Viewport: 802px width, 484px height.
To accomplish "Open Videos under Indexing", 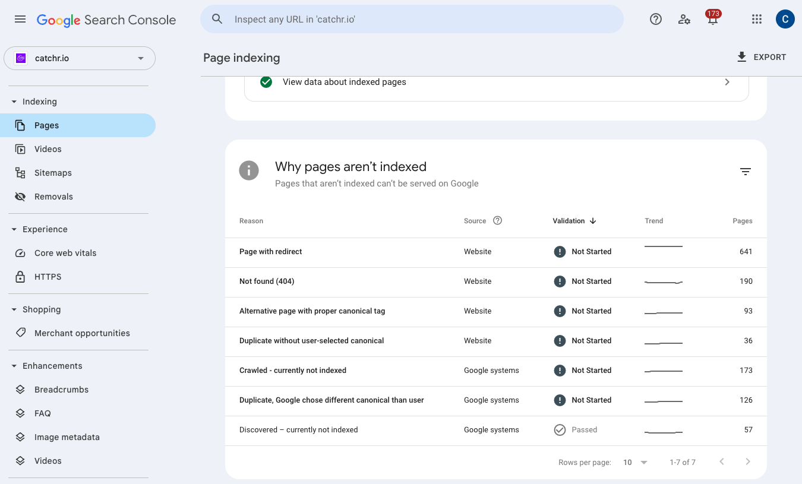I will [78, 149].
